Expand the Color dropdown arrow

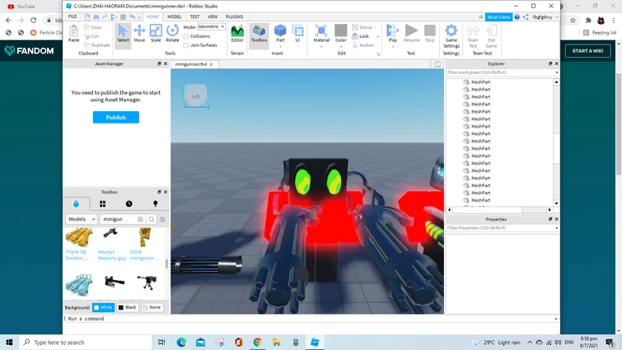point(341,47)
